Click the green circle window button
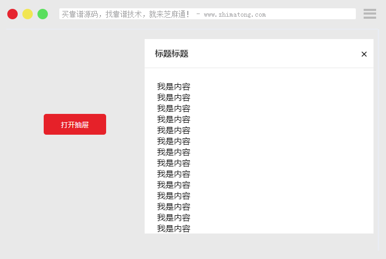 tap(43, 14)
